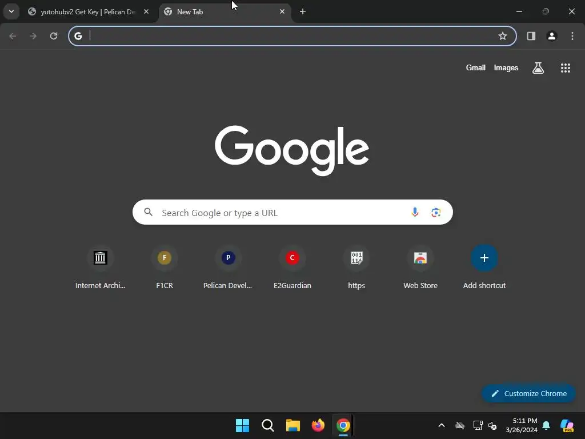Search by image with Google Lens

point(436,213)
